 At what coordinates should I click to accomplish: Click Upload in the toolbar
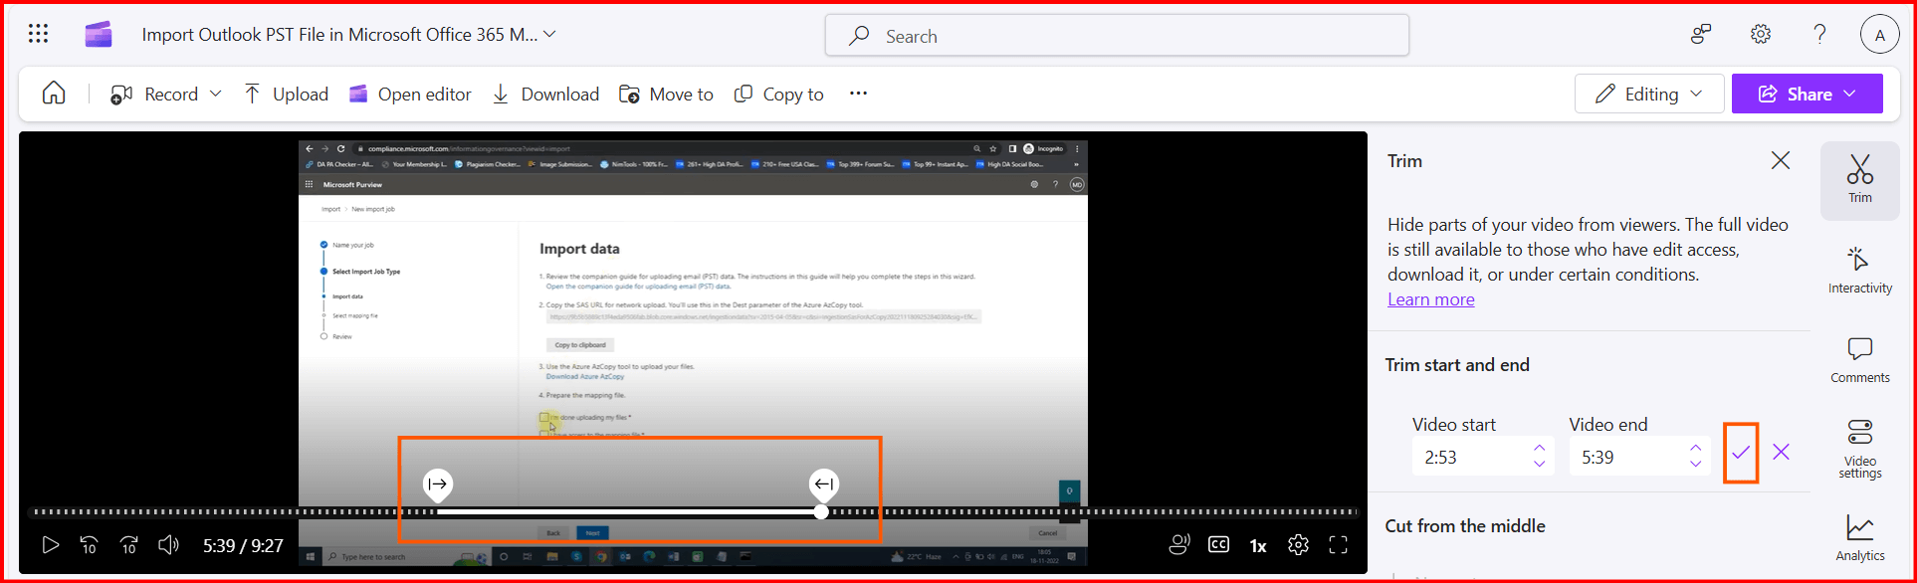point(286,95)
